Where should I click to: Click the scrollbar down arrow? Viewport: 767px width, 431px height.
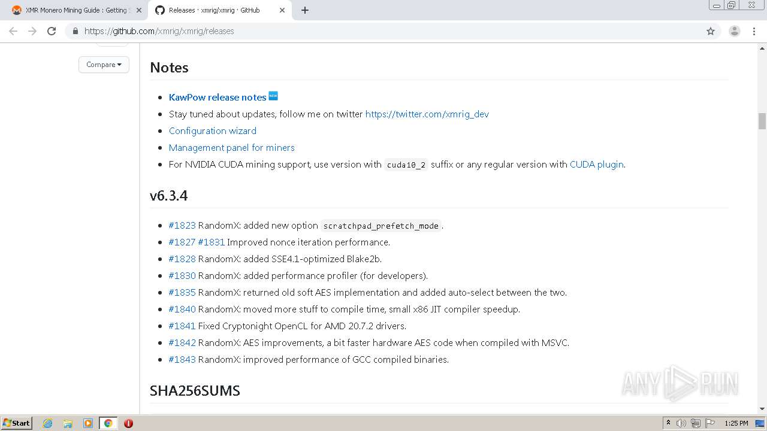point(762,409)
